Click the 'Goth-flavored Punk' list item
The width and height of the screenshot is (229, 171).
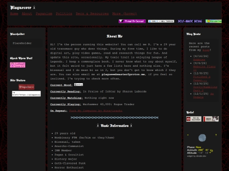[x=70, y=163]
